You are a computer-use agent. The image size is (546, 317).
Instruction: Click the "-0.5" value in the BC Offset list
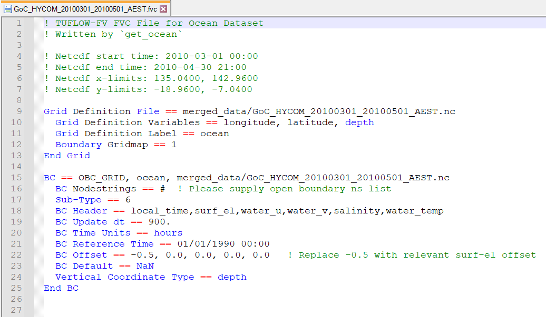[x=142, y=255]
